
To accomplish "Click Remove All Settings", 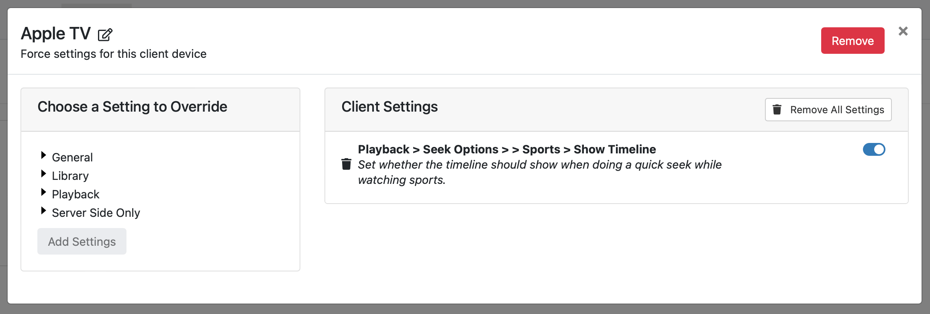I will coord(828,109).
